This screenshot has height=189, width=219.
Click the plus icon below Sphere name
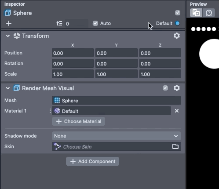[9, 23]
